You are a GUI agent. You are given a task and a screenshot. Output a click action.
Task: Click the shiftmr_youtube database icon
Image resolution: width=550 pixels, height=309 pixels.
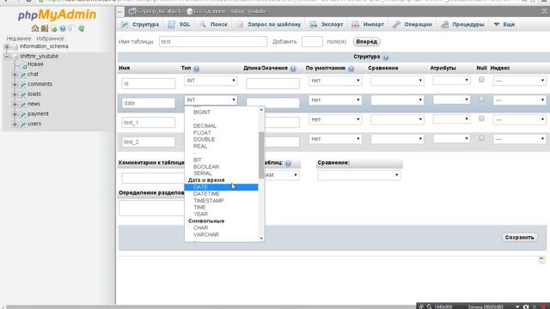point(15,57)
